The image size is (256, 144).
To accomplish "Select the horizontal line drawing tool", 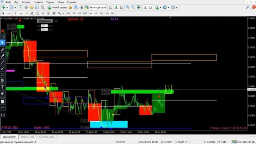I will [x=21, y=13].
